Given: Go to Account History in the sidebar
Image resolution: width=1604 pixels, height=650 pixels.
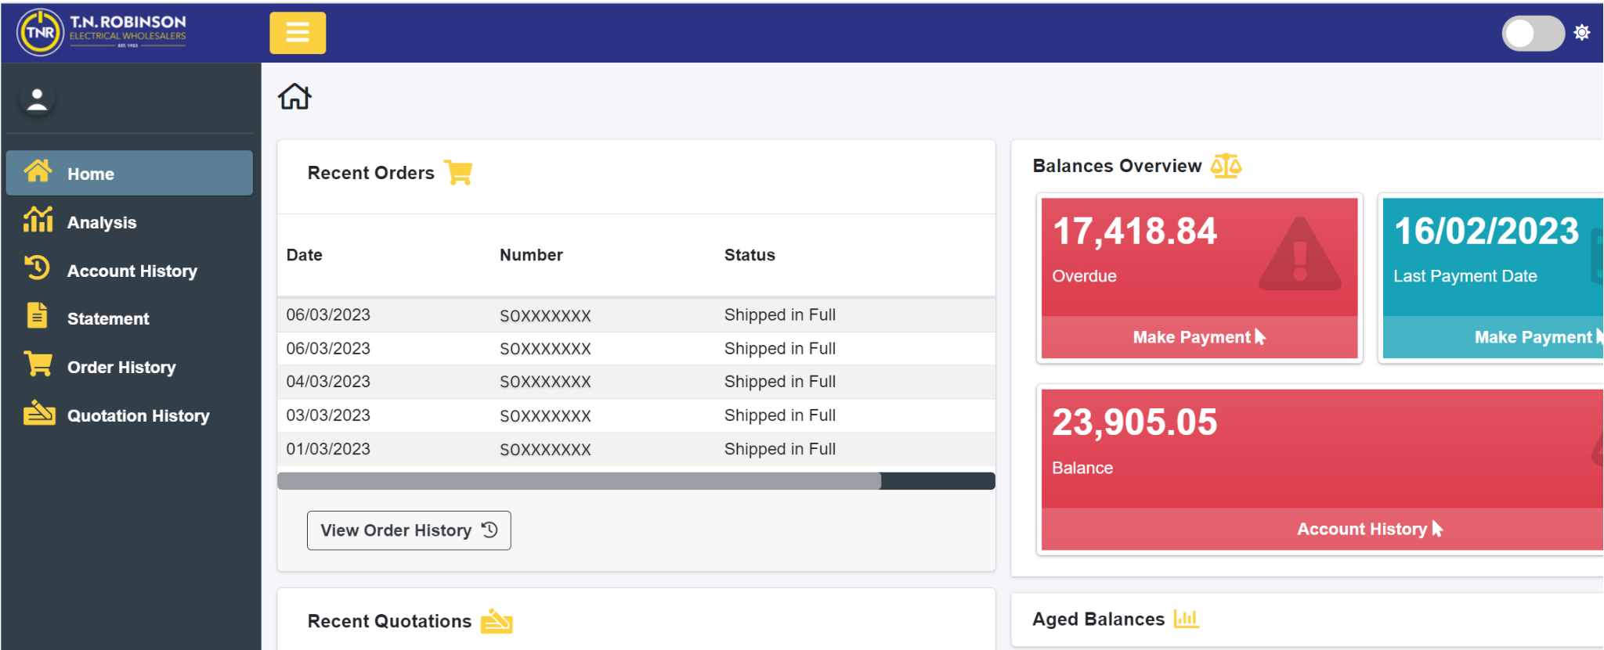Looking at the screenshot, I should 129,271.
